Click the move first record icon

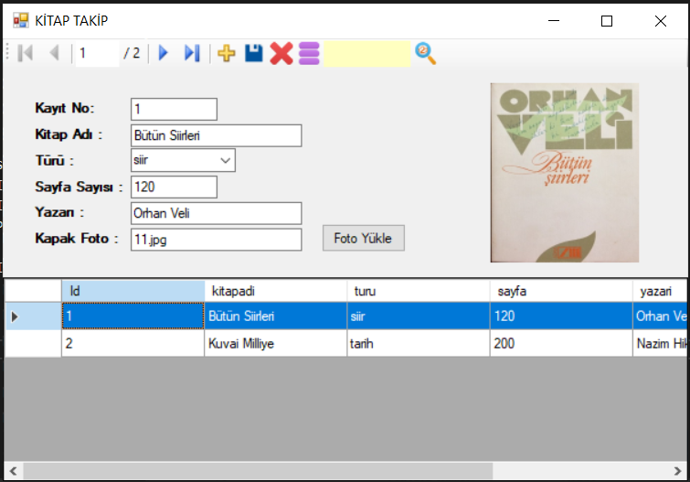point(26,53)
